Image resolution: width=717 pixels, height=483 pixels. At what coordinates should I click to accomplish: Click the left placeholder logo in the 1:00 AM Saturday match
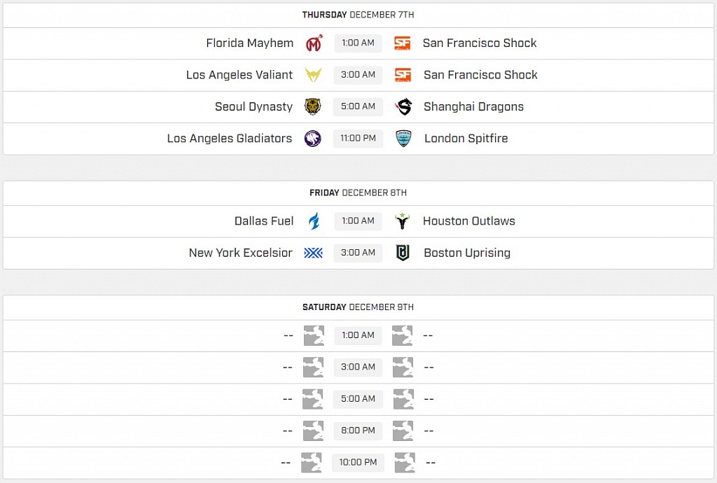(x=314, y=335)
